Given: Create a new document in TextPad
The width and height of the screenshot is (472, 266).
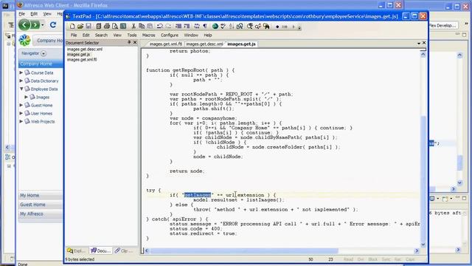Looking at the screenshot, I should coord(72,27).
